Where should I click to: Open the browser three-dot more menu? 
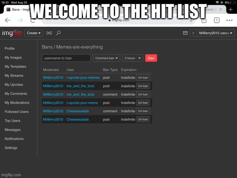(228, 20)
